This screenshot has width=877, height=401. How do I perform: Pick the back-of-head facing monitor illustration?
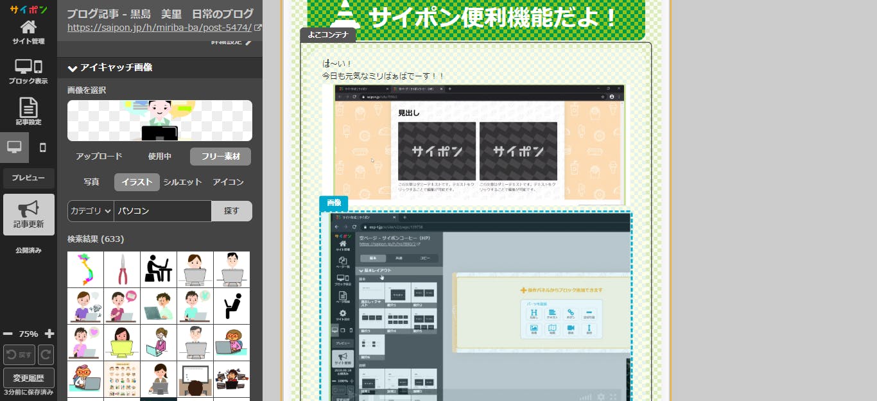point(195,379)
